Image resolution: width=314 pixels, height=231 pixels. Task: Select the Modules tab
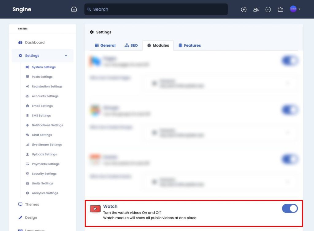pos(158,45)
